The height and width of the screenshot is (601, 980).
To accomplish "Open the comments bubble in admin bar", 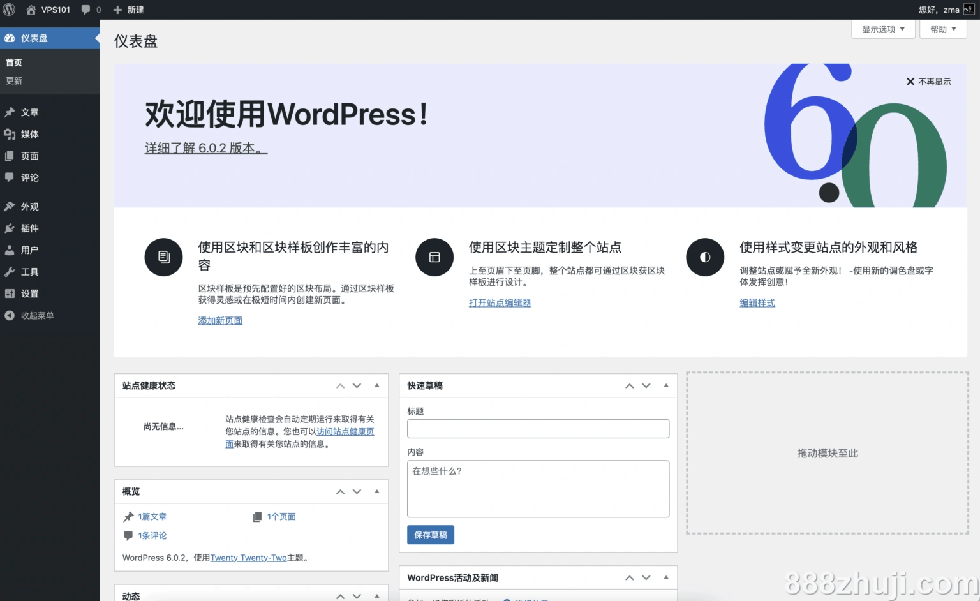I will (x=86, y=10).
